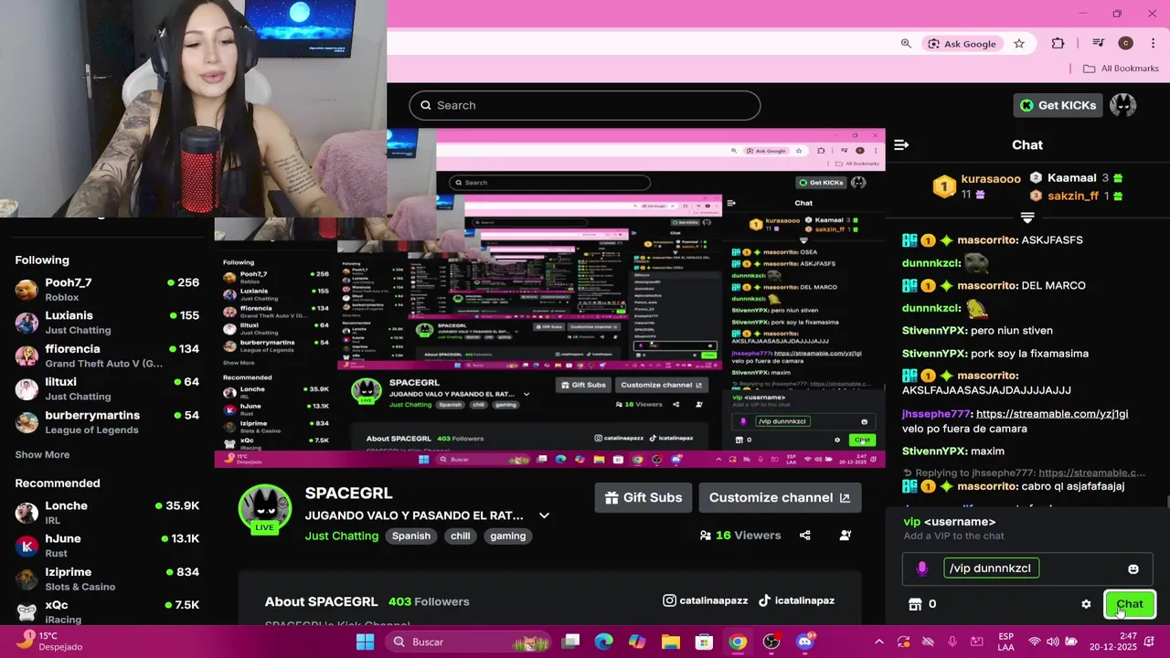Screen dimensions: 1170x658
Task: Click the chat message input with /vip text
Action: click(x=1027, y=568)
